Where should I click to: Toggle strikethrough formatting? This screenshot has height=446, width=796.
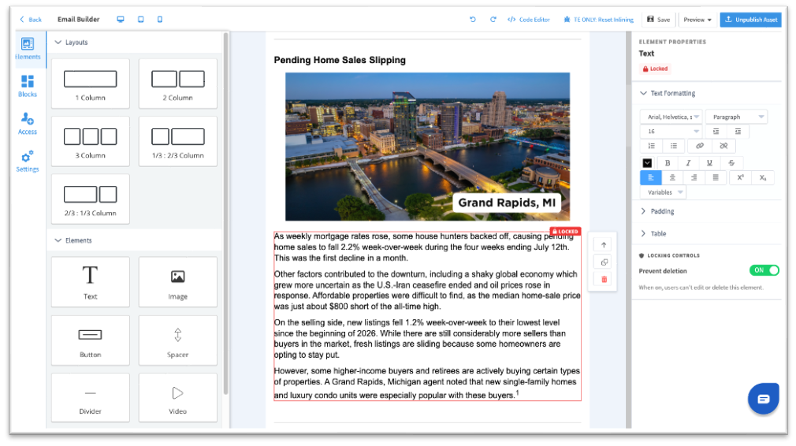point(731,163)
